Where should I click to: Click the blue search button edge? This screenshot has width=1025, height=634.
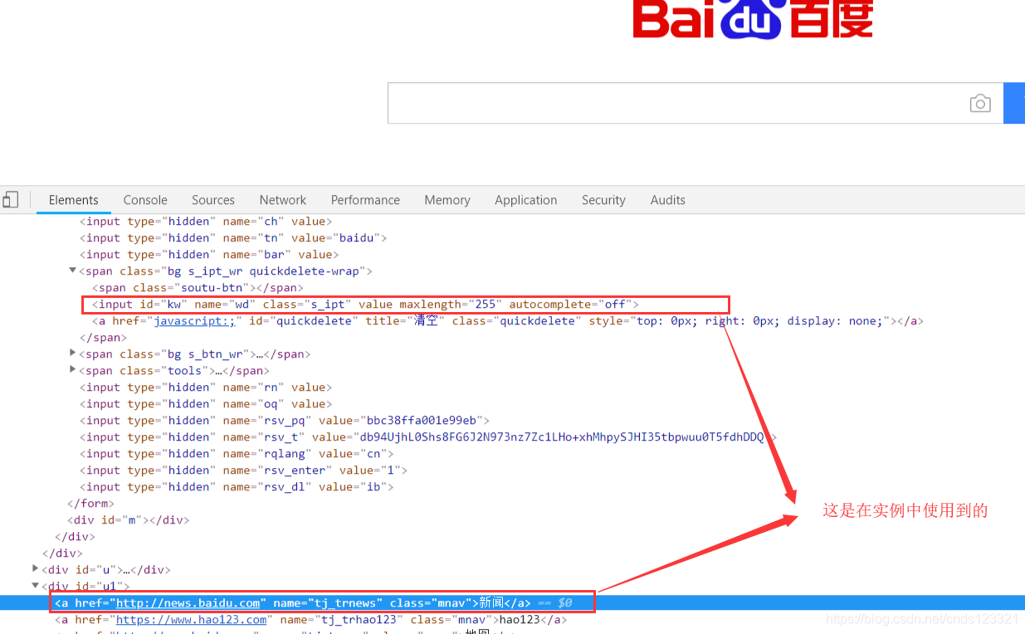pyautogui.click(x=1014, y=103)
